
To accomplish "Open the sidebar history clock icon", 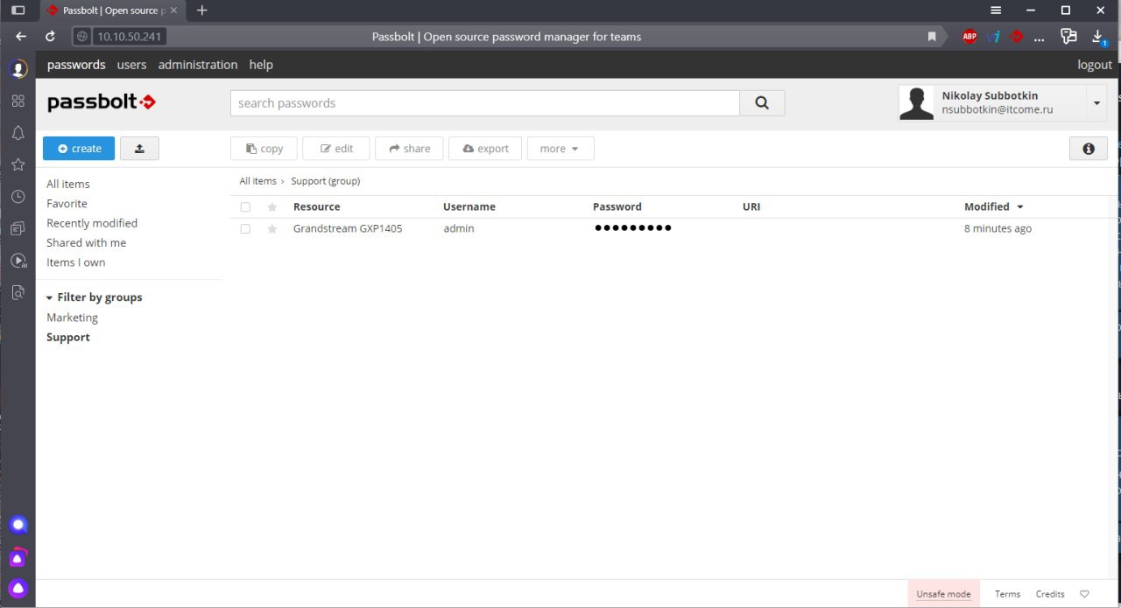I will [x=18, y=197].
